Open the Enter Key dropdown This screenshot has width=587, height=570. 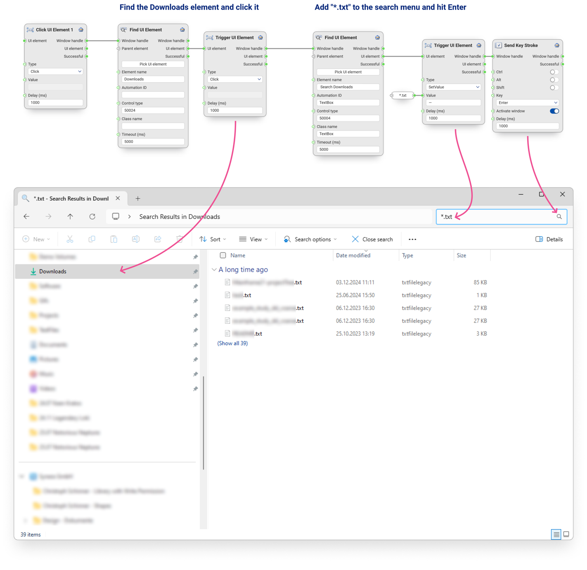(x=527, y=103)
